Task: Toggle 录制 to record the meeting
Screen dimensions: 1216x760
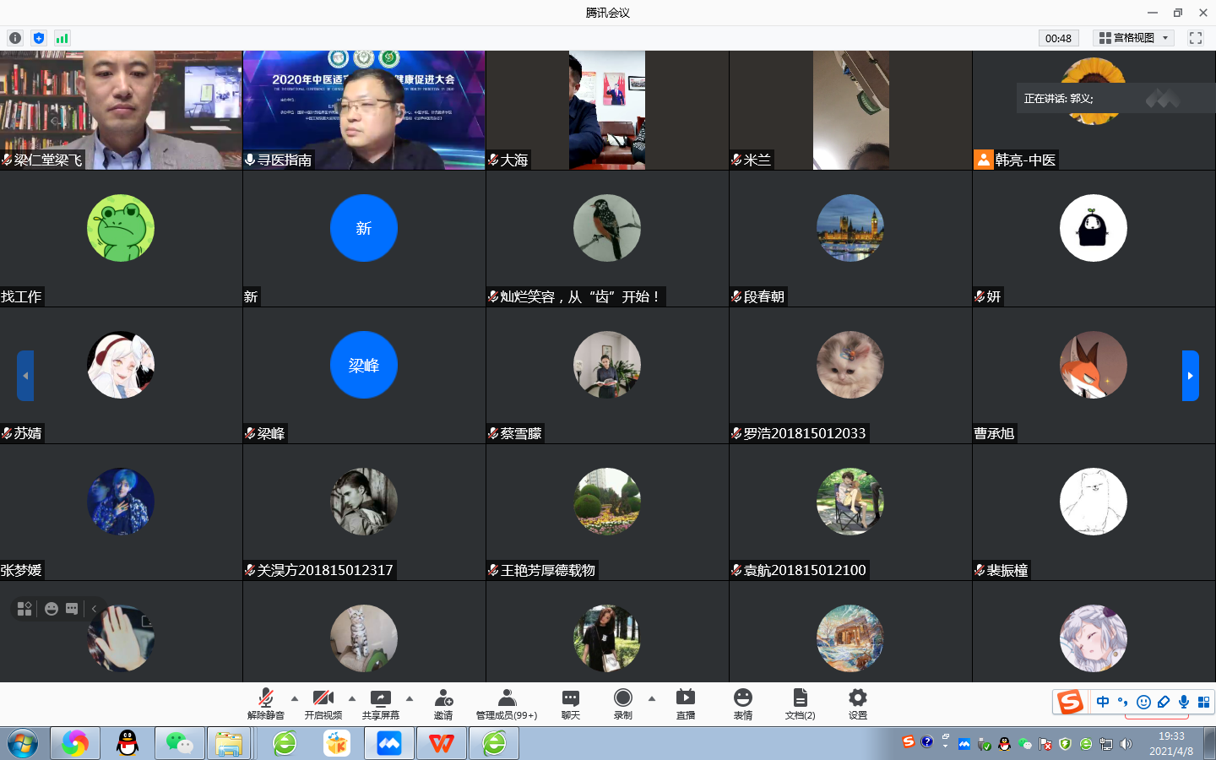Action: [x=623, y=703]
